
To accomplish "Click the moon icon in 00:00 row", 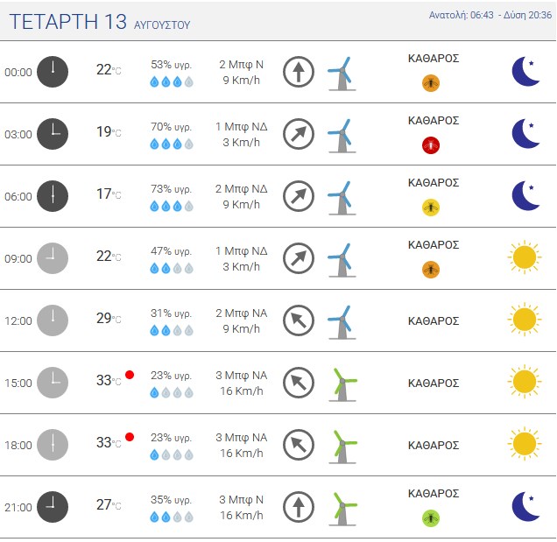I will pyautogui.click(x=525, y=72).
